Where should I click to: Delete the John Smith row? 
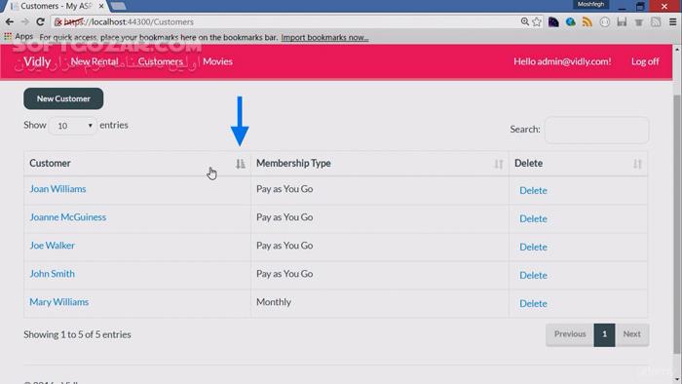click(533, 275)
